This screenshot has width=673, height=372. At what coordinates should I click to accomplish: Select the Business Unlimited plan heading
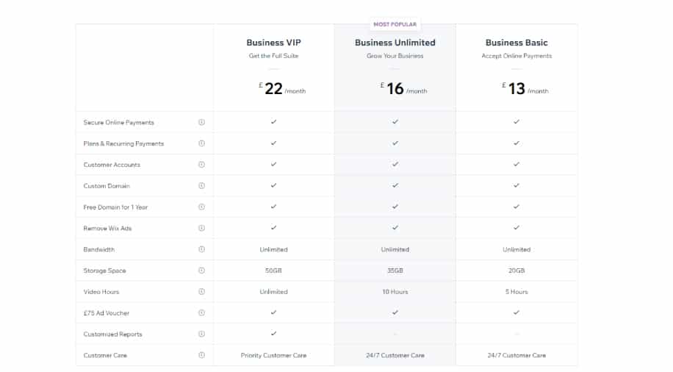click(x=395, y=43)
